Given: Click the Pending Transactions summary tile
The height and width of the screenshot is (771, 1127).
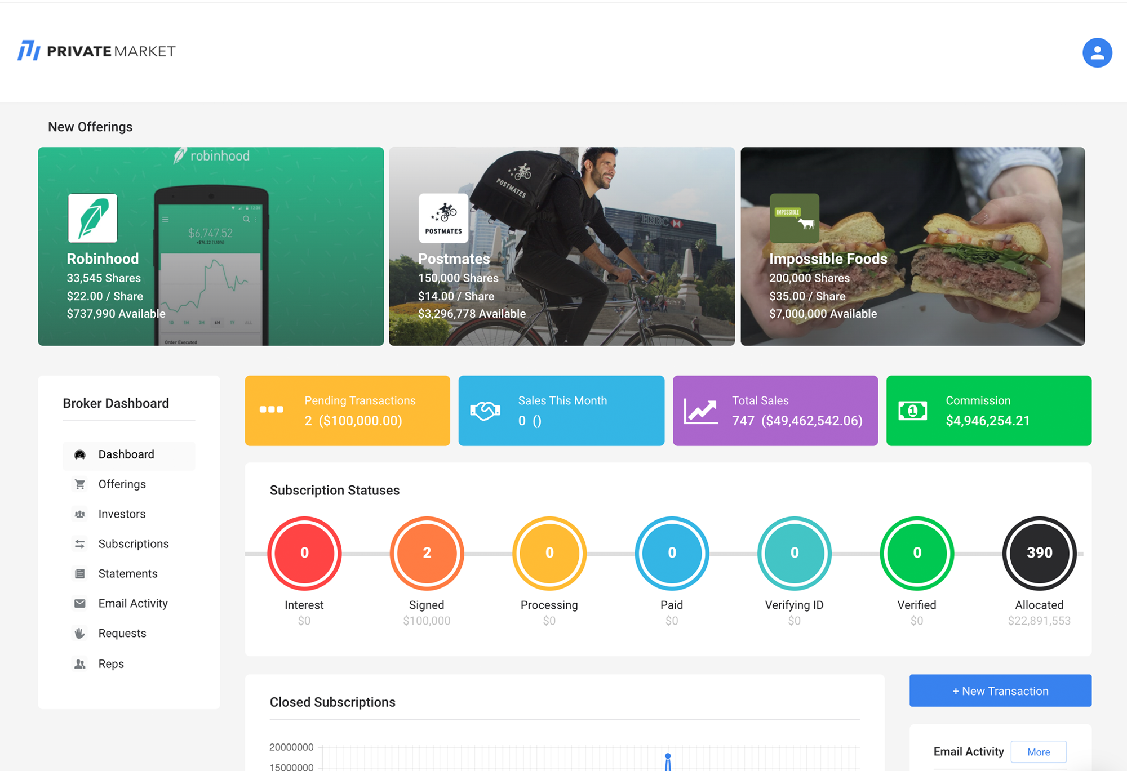Looking at the screenshot, I should pos(348,411).
